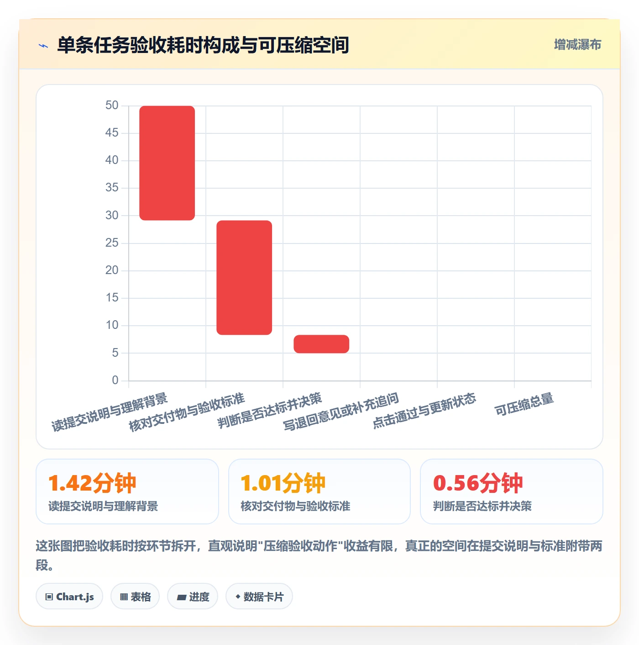Image resolution: width=639 pixels, height=645 pixels.
Task: Click the axis label 读提交说明与理解背景
Action: coord(110,412)
